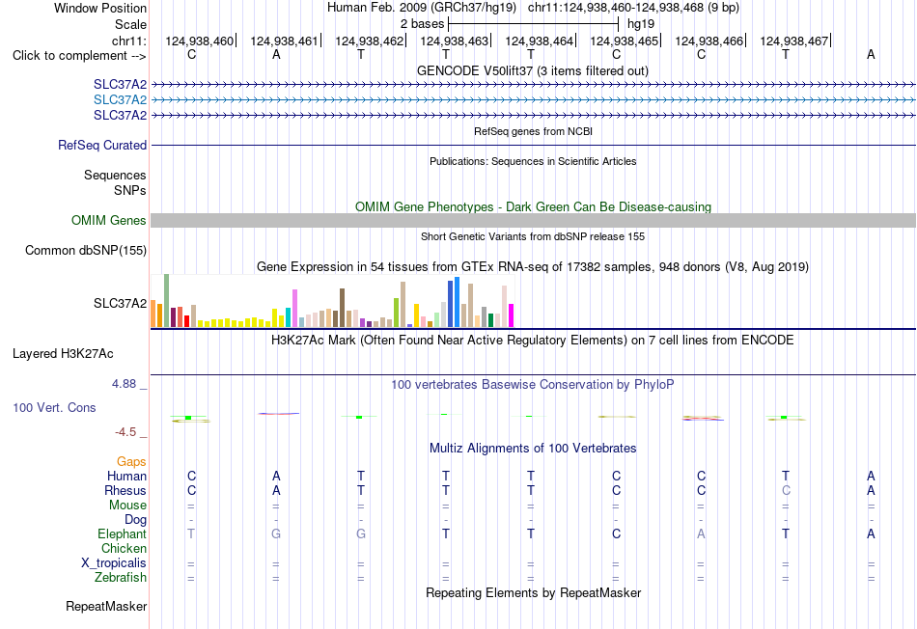
Task: Click the Common dbSNP(155) label
Action: (86, 250)
